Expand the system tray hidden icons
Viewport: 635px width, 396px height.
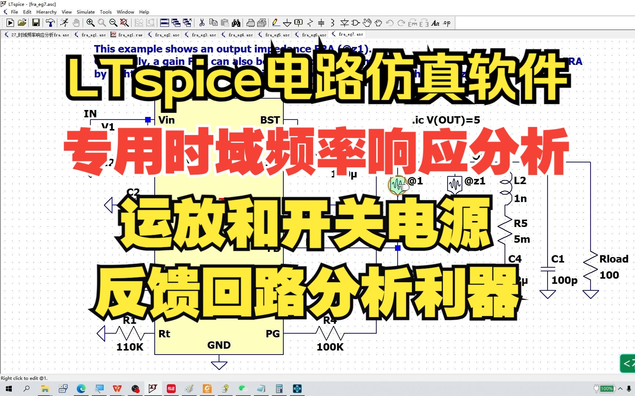click(x=620, y=389)
